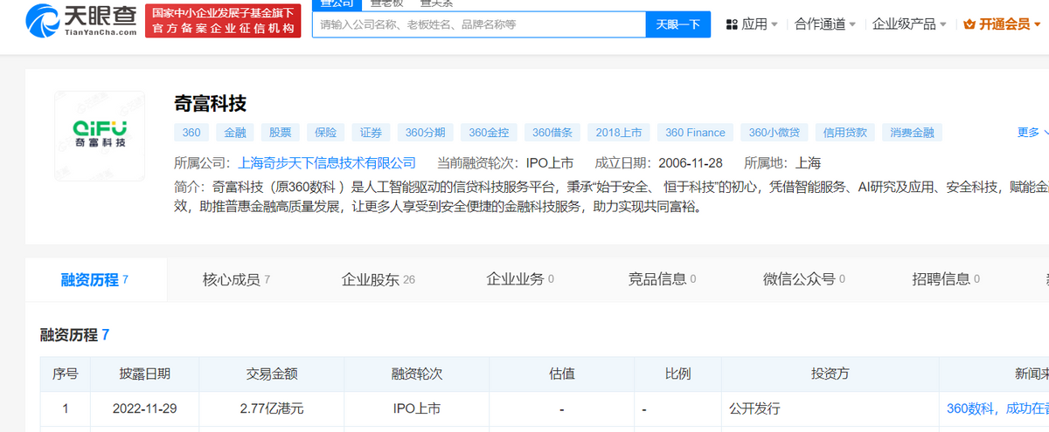Select the 360金控 tag
The image size is (1049, 432).
tap(489, 133)
